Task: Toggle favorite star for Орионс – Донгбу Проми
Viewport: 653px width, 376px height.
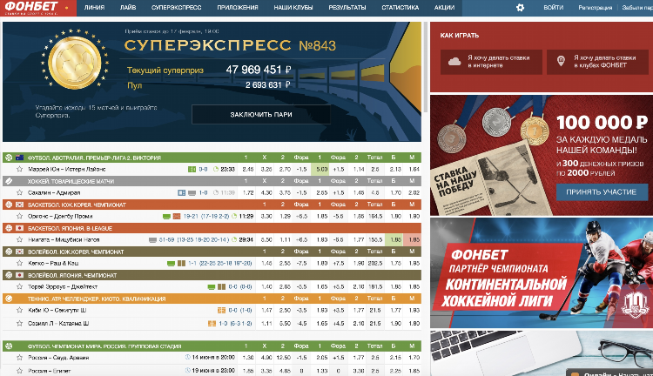Action: point(19,216)
